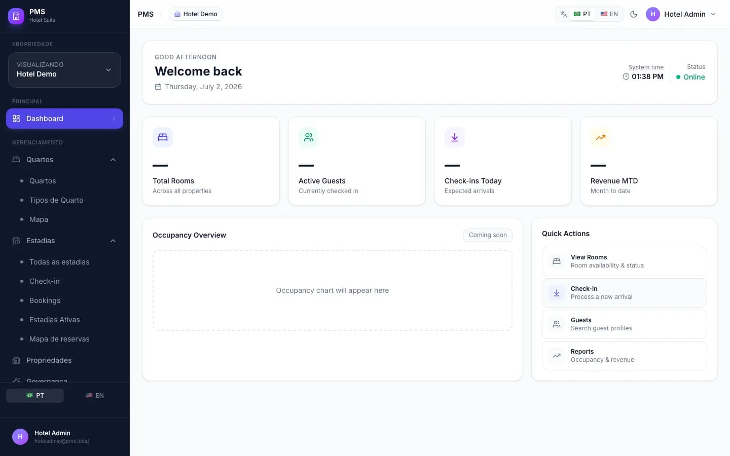The height and width of the screenshot is (456, 730).
Task: Click the purple H avatar in top bar
Action: click(653, 14)
